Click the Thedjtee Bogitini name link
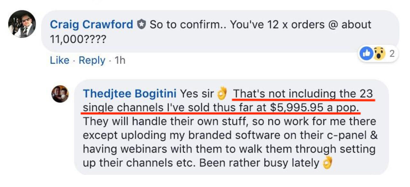Screen dimensions: 410x187 pyautogui.click(x=130, y=93)
